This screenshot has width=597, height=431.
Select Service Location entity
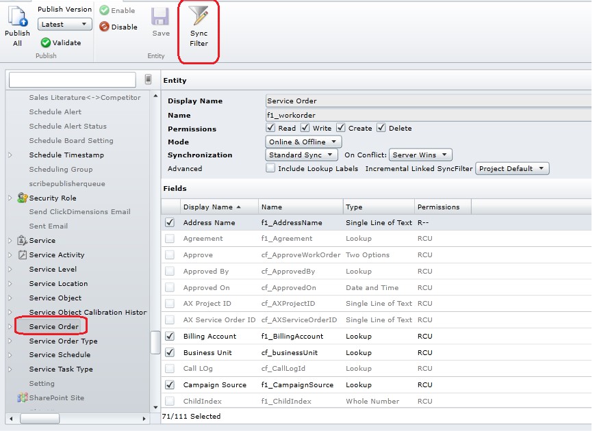(58, 283)
